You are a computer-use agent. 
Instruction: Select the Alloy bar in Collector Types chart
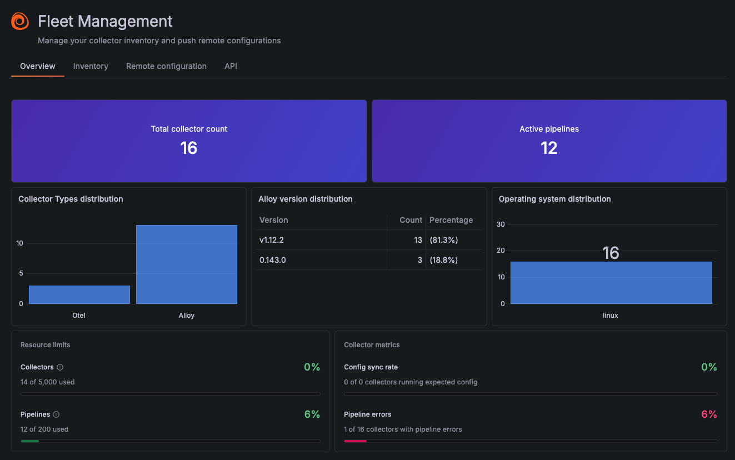(x=186, y=264)
